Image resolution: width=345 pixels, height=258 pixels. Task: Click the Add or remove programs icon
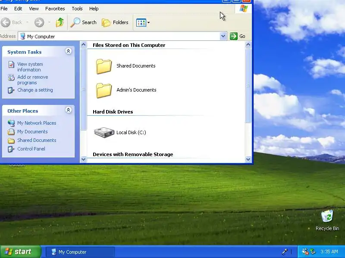[11, 77]
